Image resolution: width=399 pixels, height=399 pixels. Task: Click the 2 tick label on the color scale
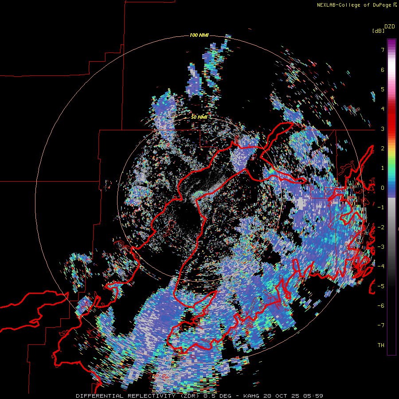(383, 149)
